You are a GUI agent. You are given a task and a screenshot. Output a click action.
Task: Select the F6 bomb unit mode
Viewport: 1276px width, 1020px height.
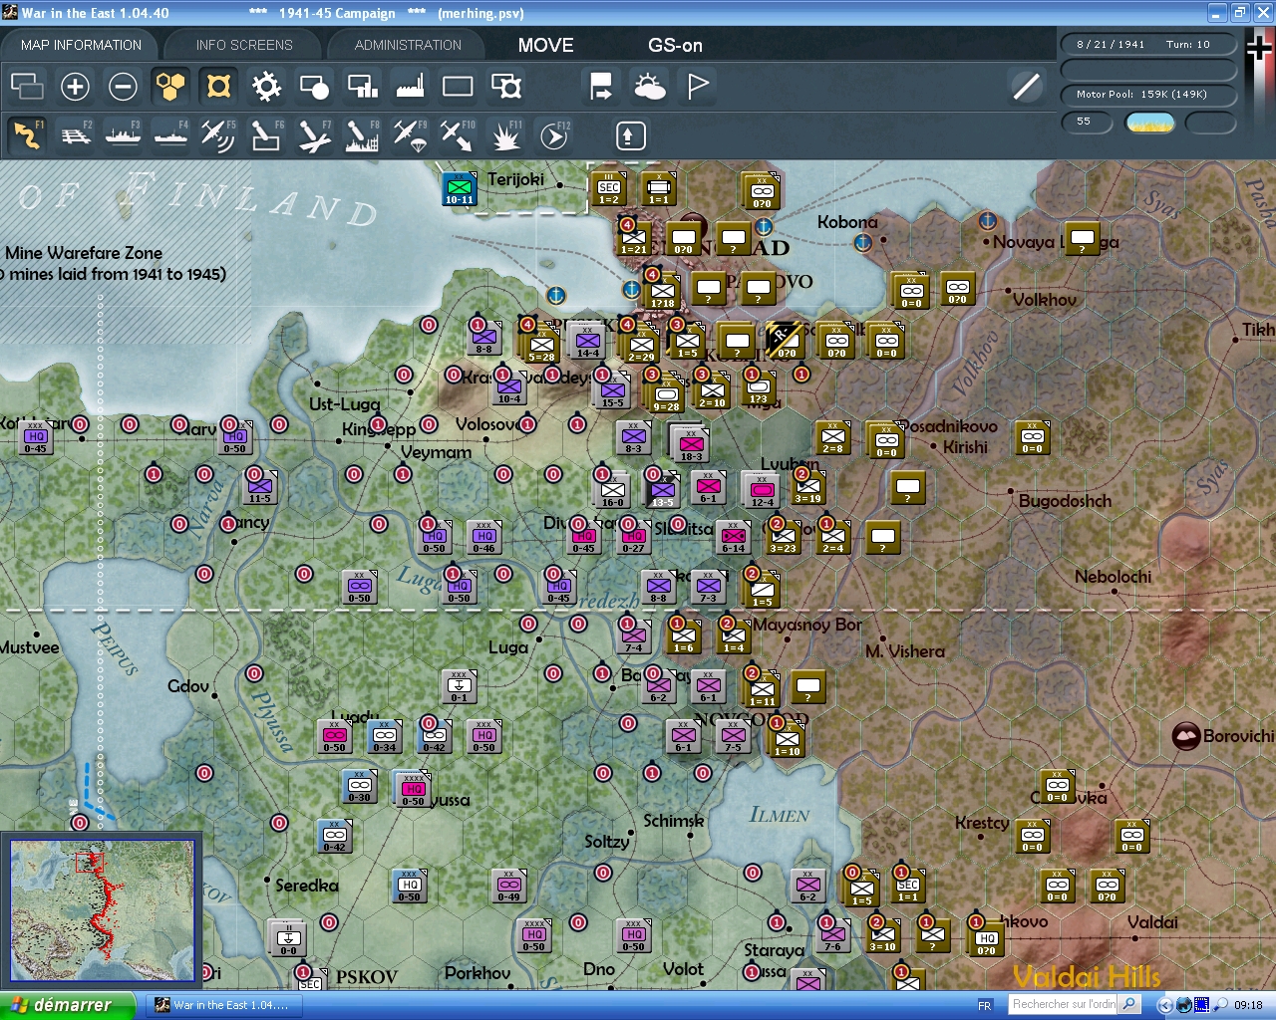pos(266,135)
